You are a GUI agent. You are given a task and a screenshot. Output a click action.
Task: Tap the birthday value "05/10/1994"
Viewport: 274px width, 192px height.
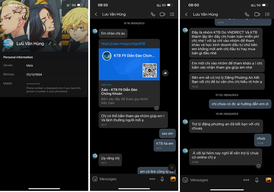[34, 75]
